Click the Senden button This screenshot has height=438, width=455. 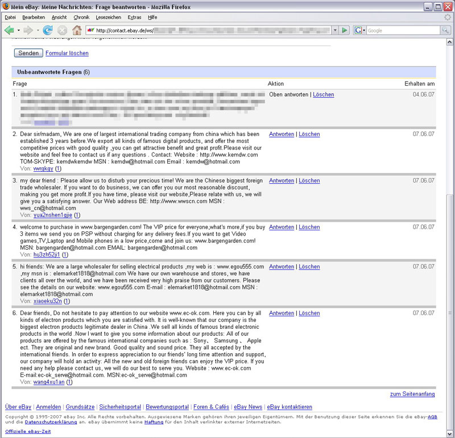tap(28, 53)
